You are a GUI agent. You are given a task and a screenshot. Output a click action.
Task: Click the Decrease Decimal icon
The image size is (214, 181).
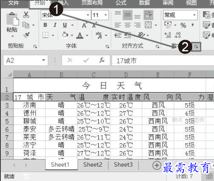177,35
